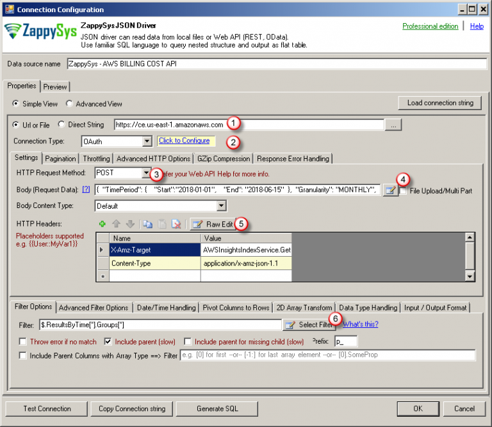Viewport: 492px width, 427px height.
Task: Expand the Connection Type dropdown
Action: (147, 141)
